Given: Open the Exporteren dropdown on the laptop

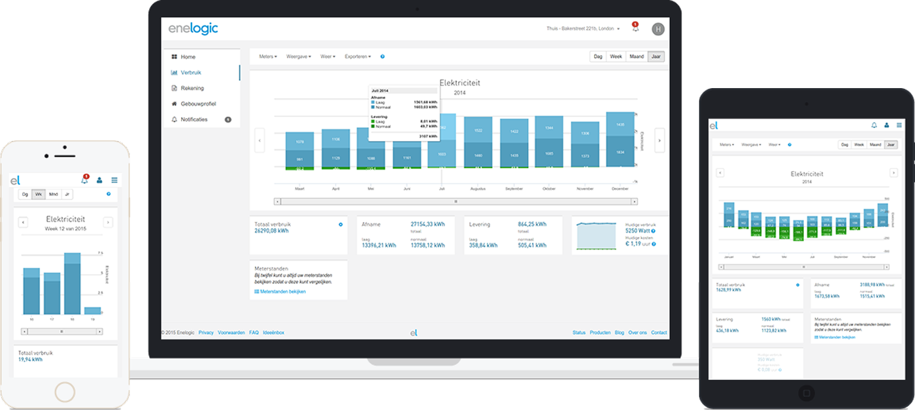Looking at the screenshot, I should [x=358, y=57].
